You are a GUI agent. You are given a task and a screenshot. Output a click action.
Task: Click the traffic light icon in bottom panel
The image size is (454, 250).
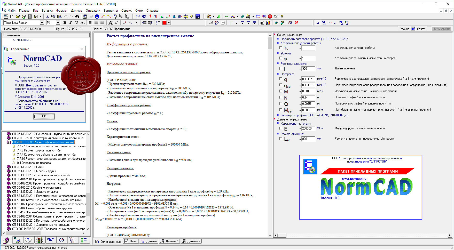(40, 240)
